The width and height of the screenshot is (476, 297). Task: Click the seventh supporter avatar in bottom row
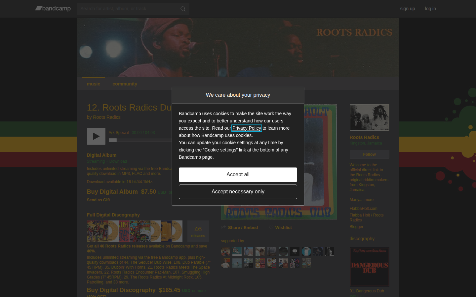(295, 263)
